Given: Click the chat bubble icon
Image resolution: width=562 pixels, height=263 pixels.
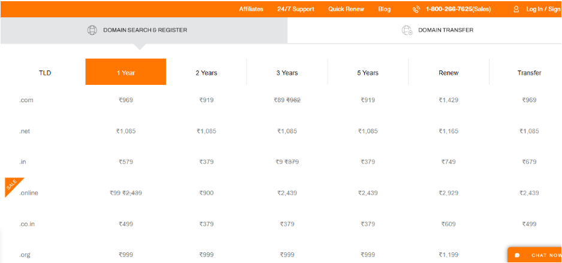Looking at the screenshot, I should coord(517,255).
